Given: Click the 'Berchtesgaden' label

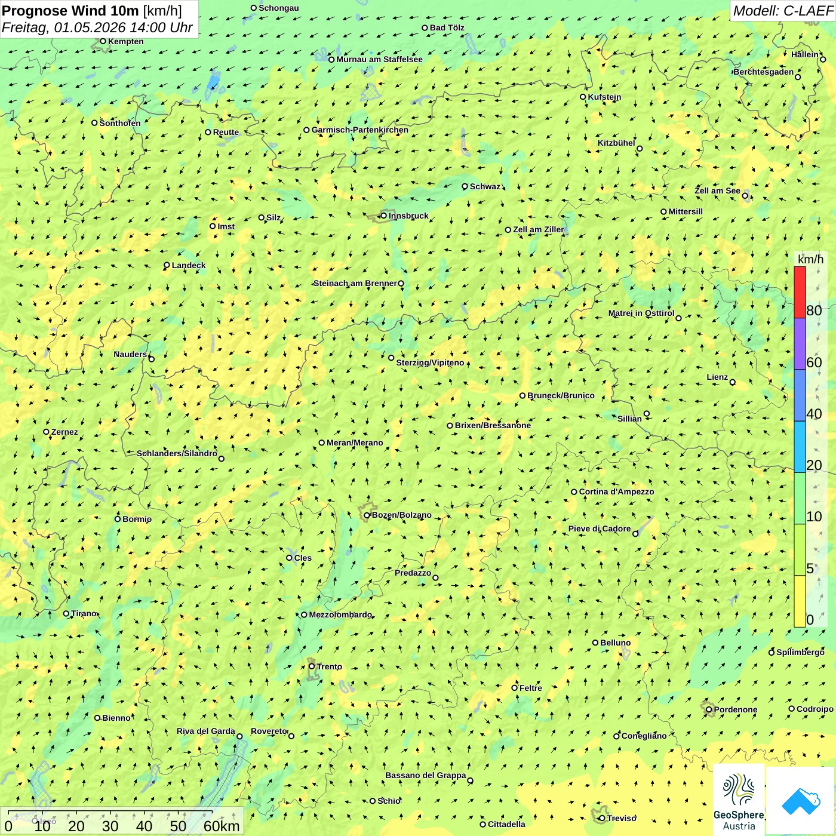Looking at the screenshot, I should [x=764, y=72].
